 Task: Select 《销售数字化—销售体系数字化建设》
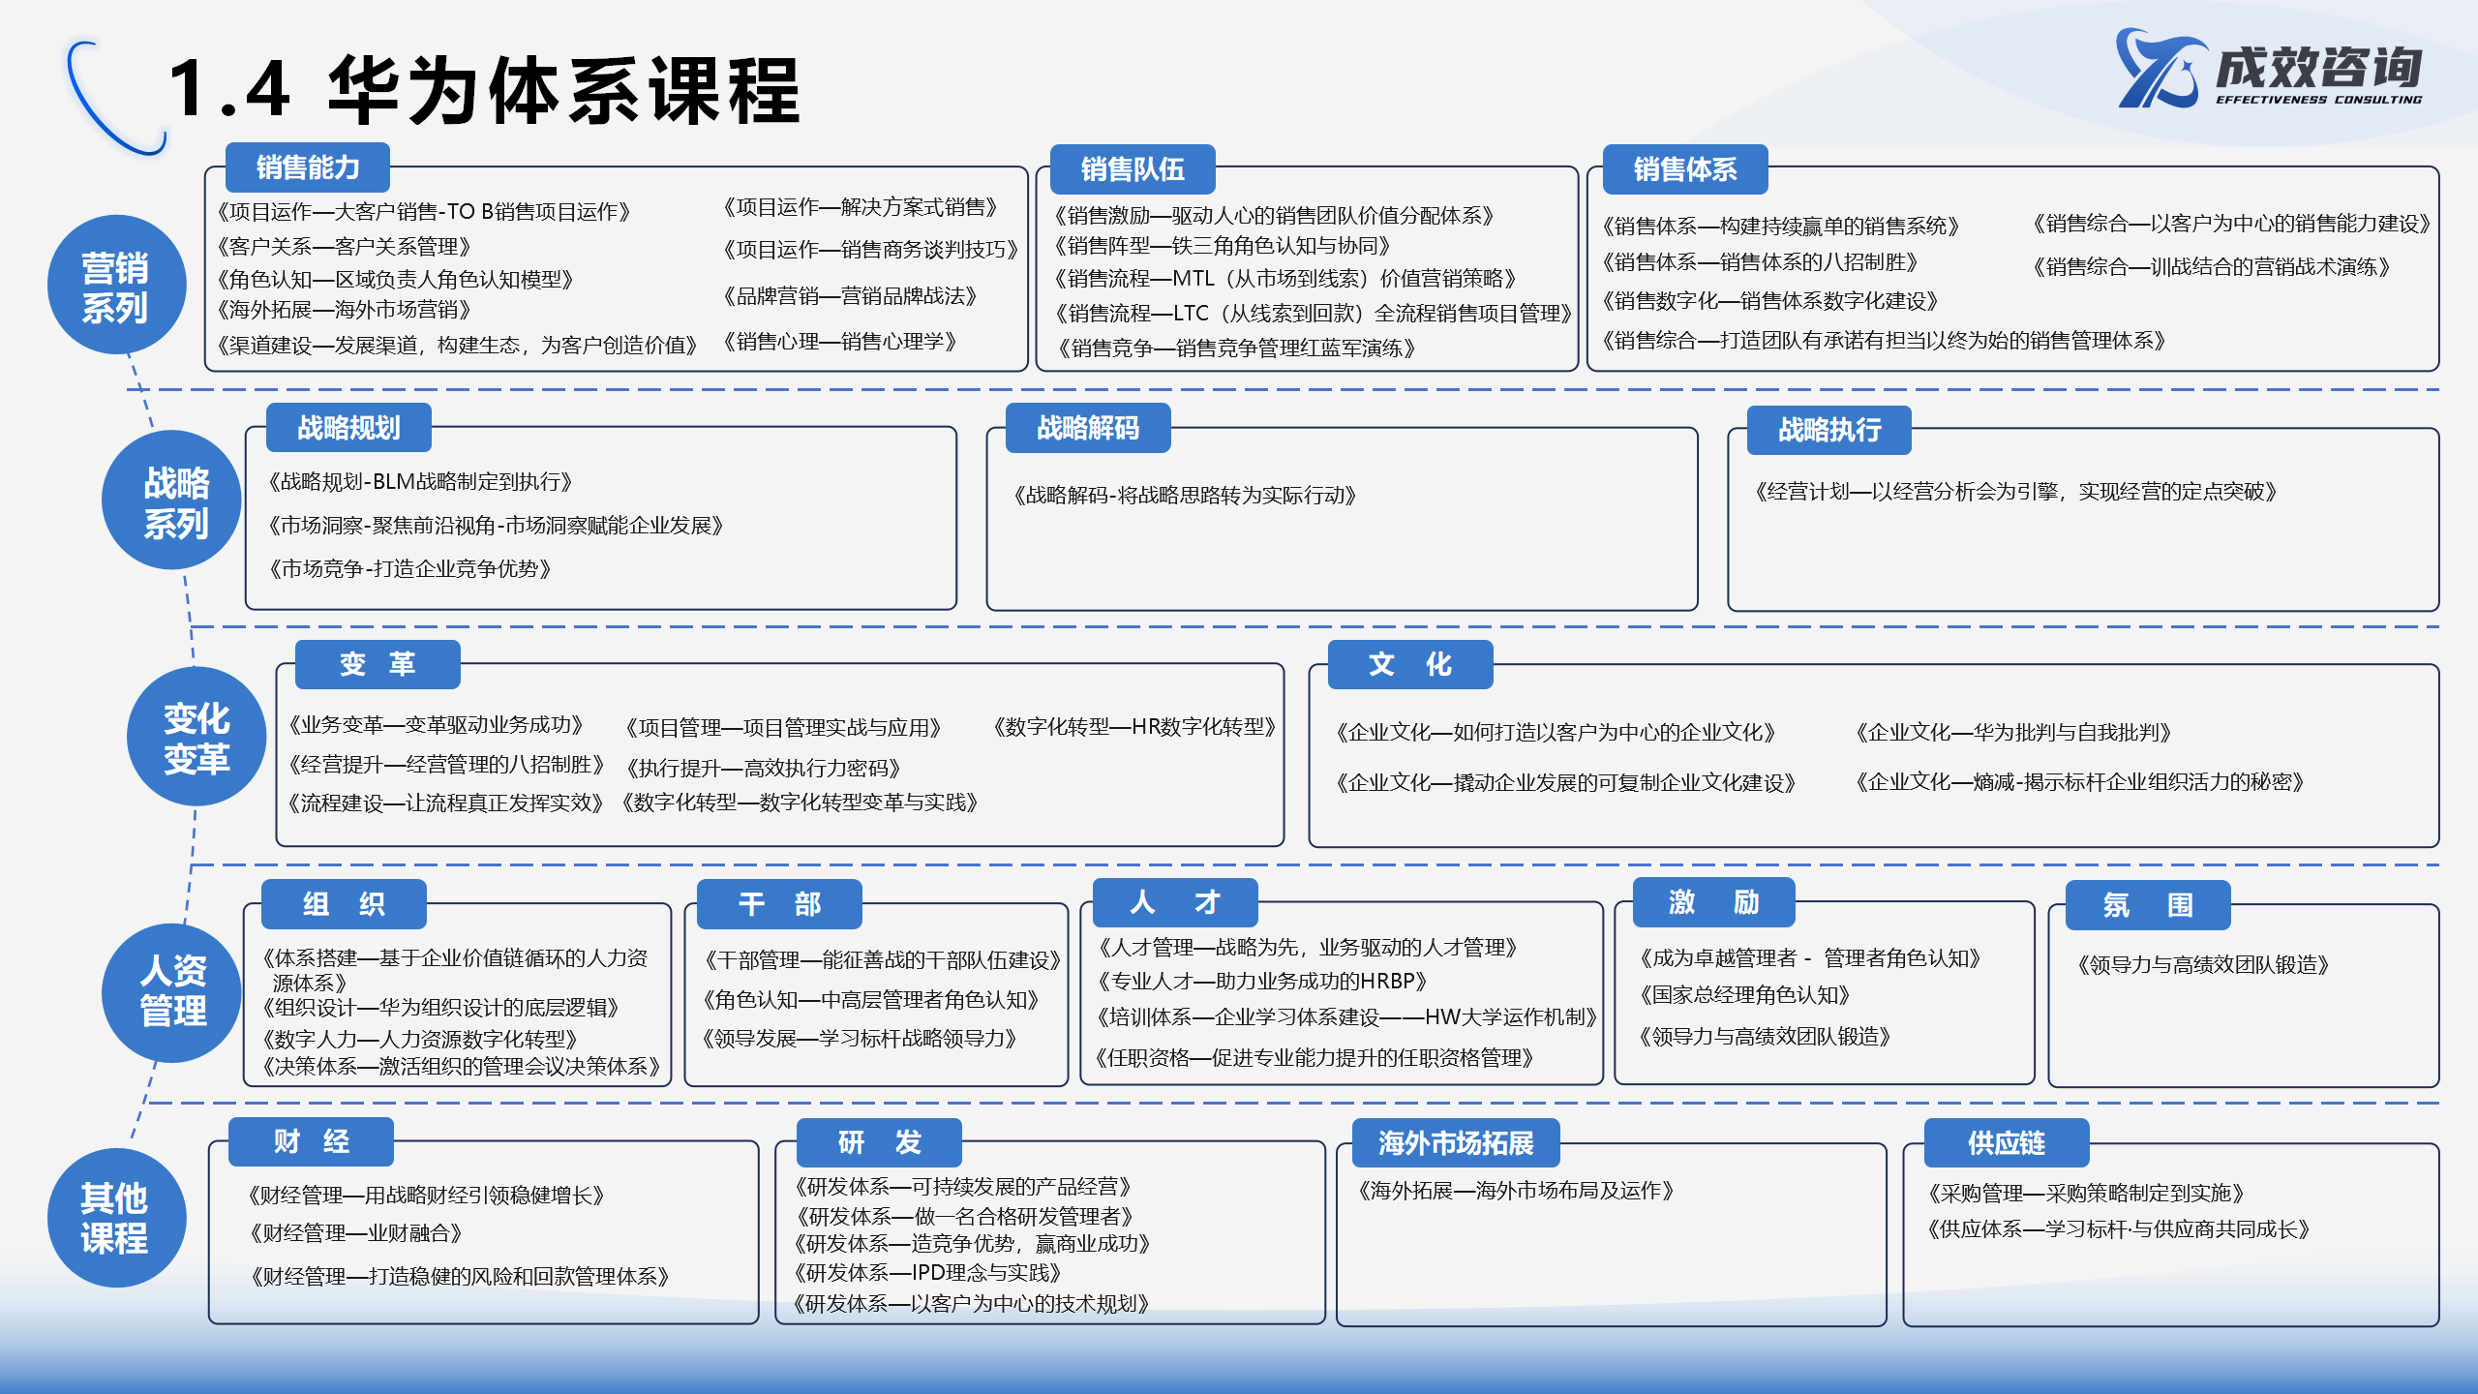tap(1770, 301)
